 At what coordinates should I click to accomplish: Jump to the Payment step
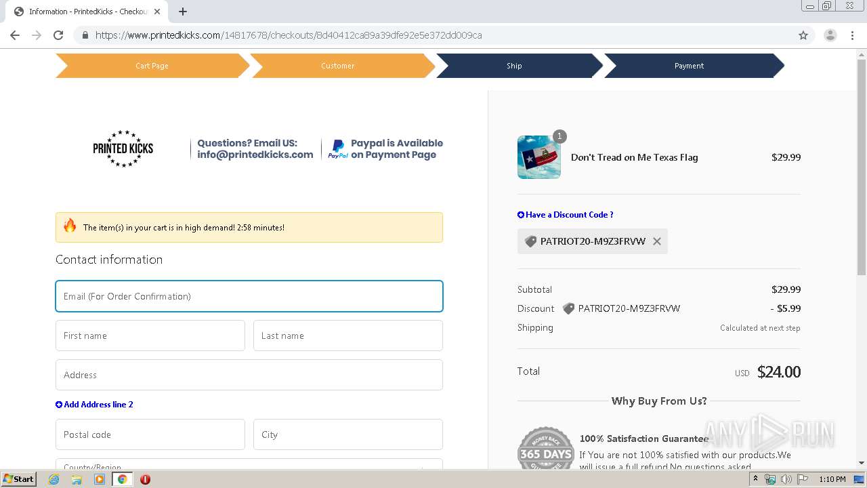pos(690,66)
